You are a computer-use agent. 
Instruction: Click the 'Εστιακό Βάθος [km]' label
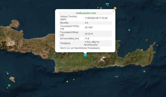coord(70,38)
